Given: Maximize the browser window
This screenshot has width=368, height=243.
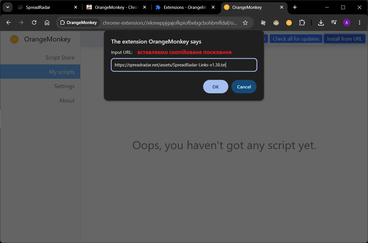Looking at the screenshot, I should point(343,7).
